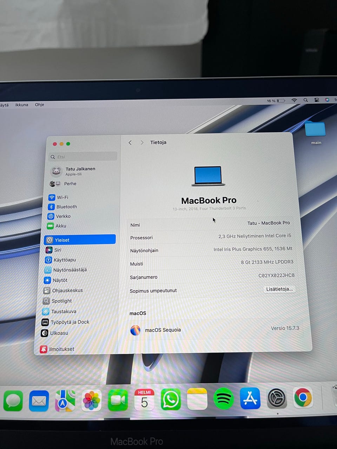The width and height of the screenshot is (337, 449).
Task: Click System Settings icon in Dock
Action: (x=277, y=398)
